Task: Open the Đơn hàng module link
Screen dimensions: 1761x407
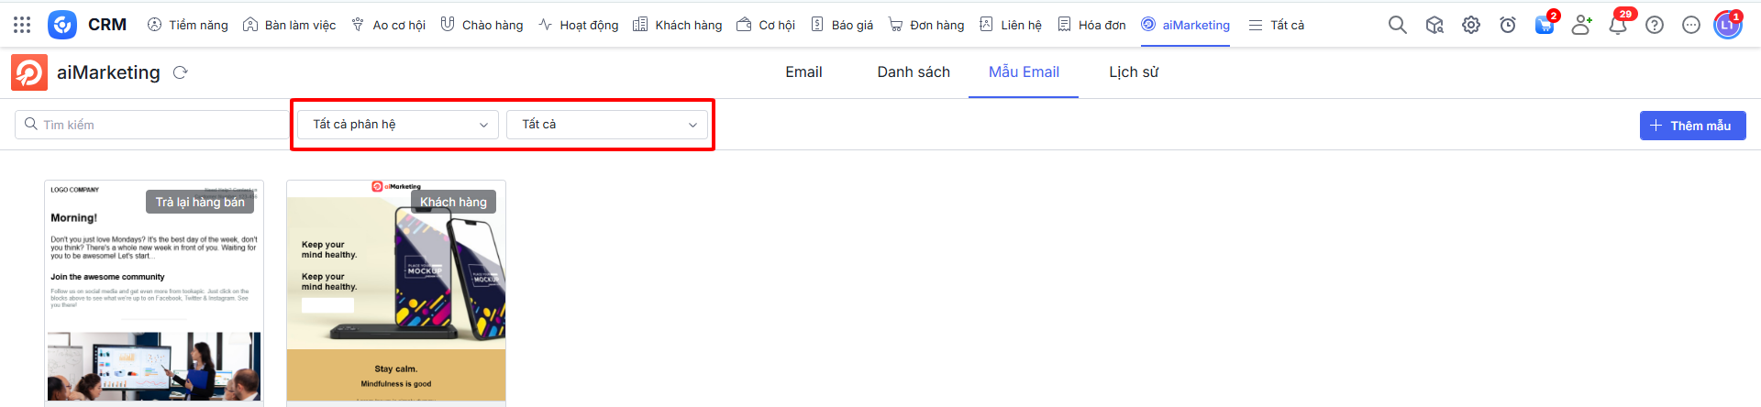Action: [x=926, y=25]
